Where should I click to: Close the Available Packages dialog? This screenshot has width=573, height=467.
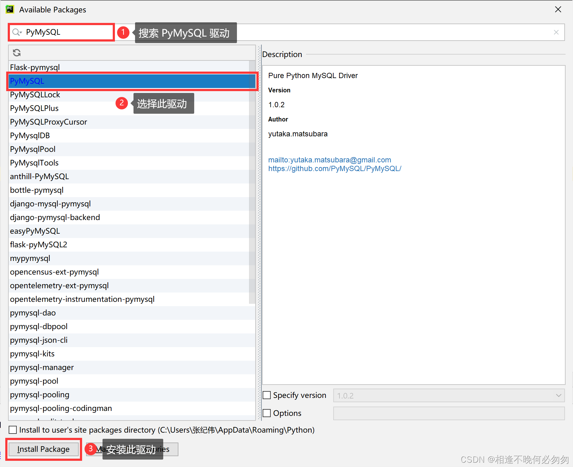(x=558, y=9)
